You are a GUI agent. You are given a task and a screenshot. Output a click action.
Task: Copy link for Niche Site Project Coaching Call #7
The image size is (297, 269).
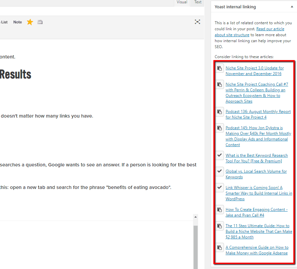click(x=220, y=84)
